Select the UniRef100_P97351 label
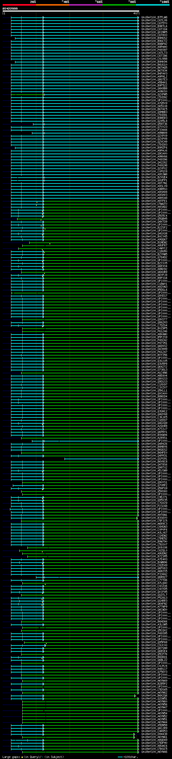The image size is (172, 759). tap(154, 343)
